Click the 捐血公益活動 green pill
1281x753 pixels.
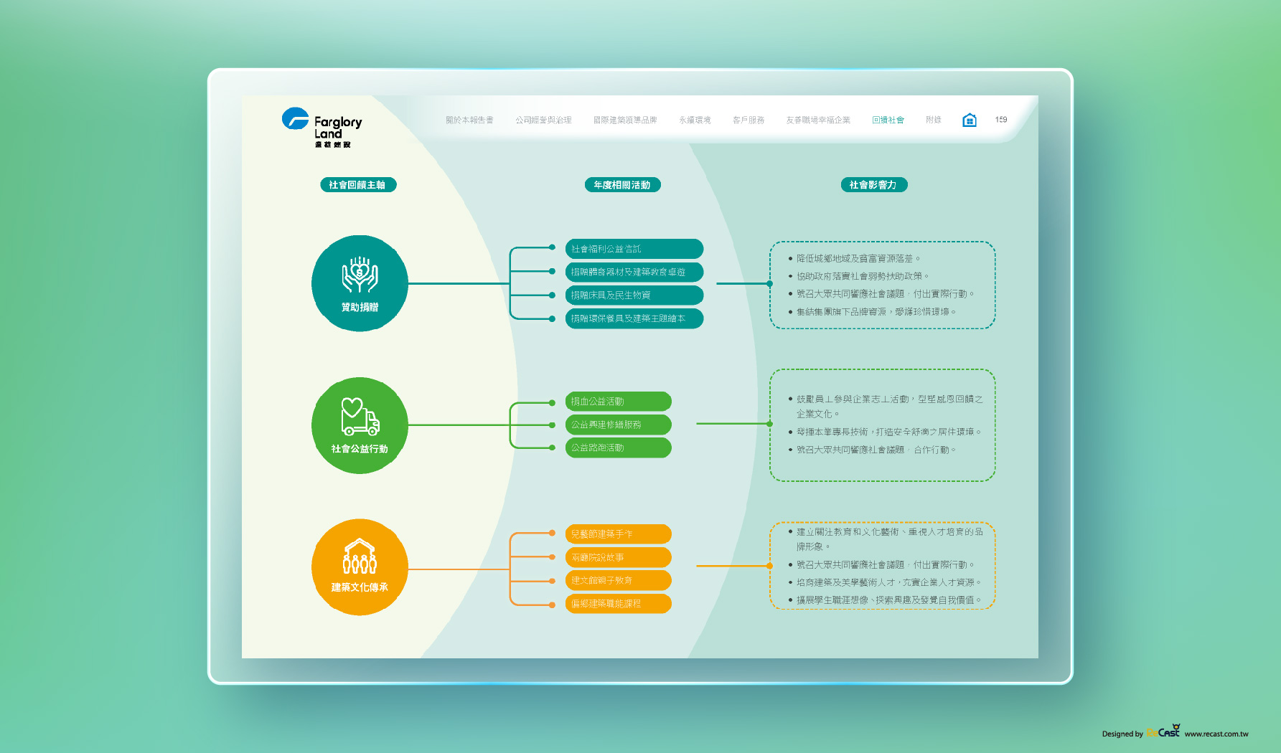click(x=619, y=402)
